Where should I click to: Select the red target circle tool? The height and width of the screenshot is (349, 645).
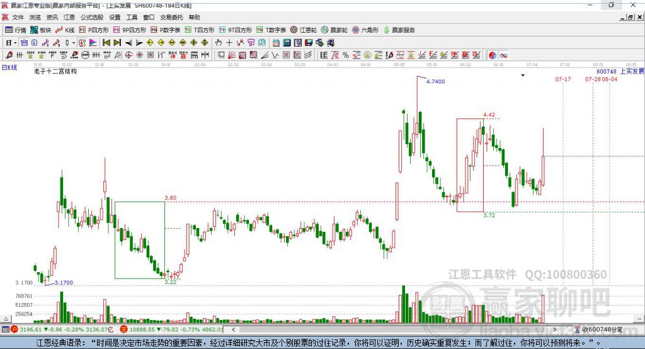click(x=128, y=55)
